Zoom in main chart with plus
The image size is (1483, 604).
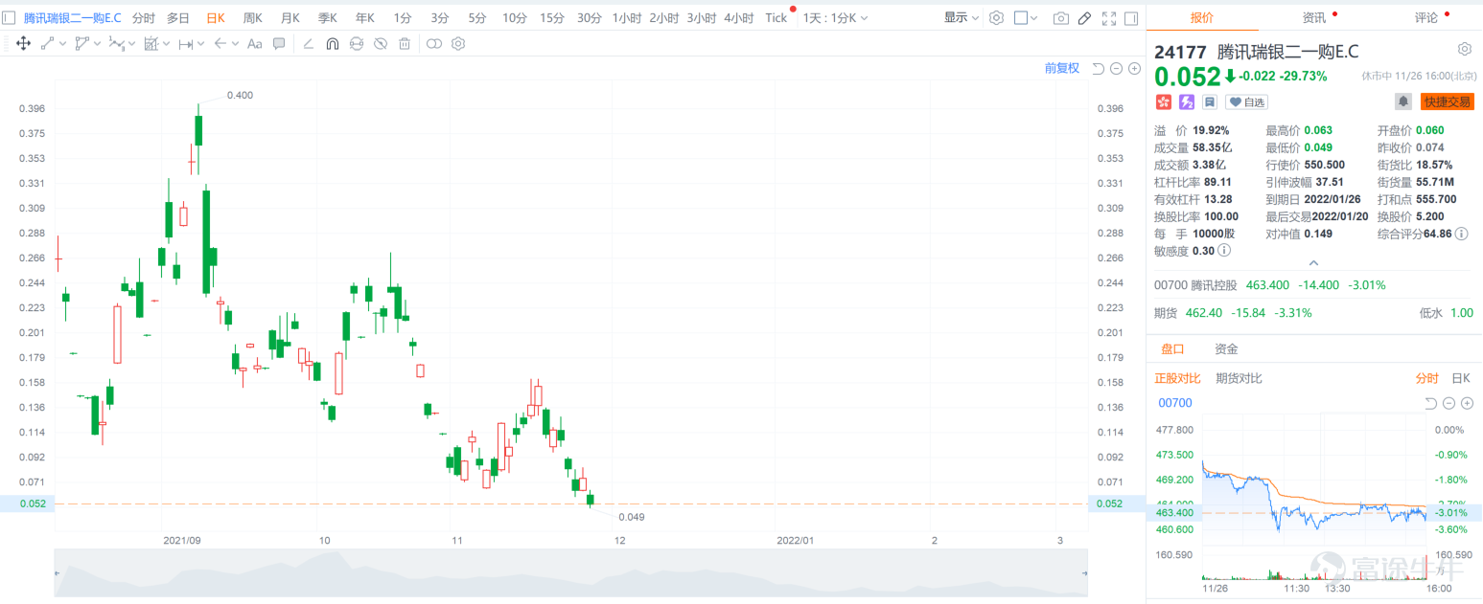click(1134, 68)
